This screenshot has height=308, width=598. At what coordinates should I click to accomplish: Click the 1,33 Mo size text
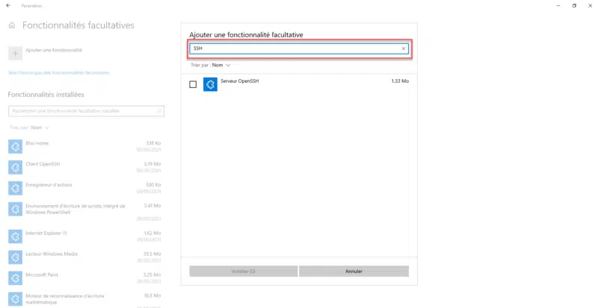point(400,81)
